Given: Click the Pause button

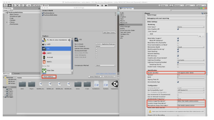Looking at the screenshot, I should [102, 5].
